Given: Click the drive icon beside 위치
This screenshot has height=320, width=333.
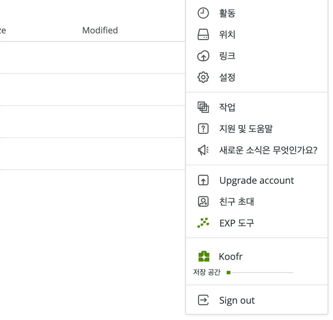Looking at the screenshot, I should pyautogui.click(x=203, y=35).
